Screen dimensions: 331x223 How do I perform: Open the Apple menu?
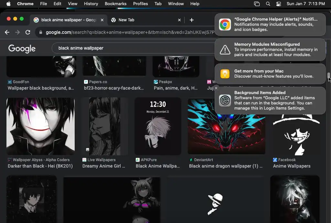click(x=8, y=4)
